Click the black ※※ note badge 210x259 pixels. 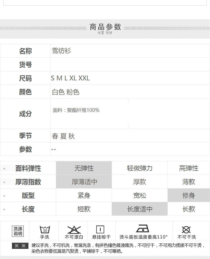[x=20, y=246]
